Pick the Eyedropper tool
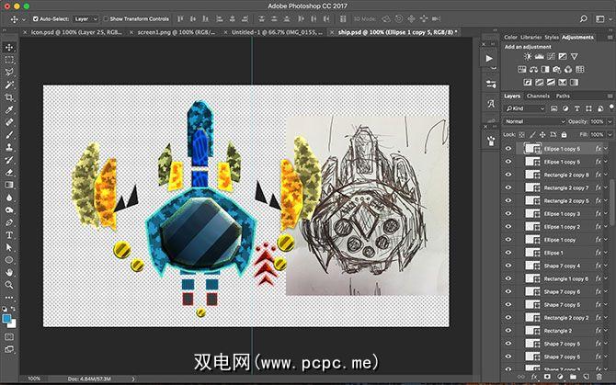Image resolution: width=616 pixels, height=385 pixels. coord(9,109)
